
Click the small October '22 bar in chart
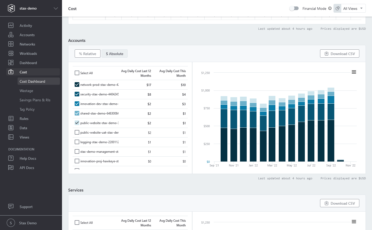[x=340, y=160]
